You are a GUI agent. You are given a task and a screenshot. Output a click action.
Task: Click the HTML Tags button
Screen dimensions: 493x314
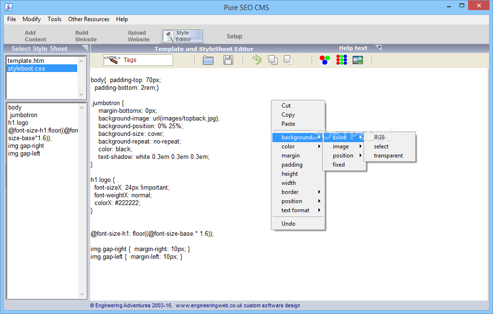click(x=138, y=60)
